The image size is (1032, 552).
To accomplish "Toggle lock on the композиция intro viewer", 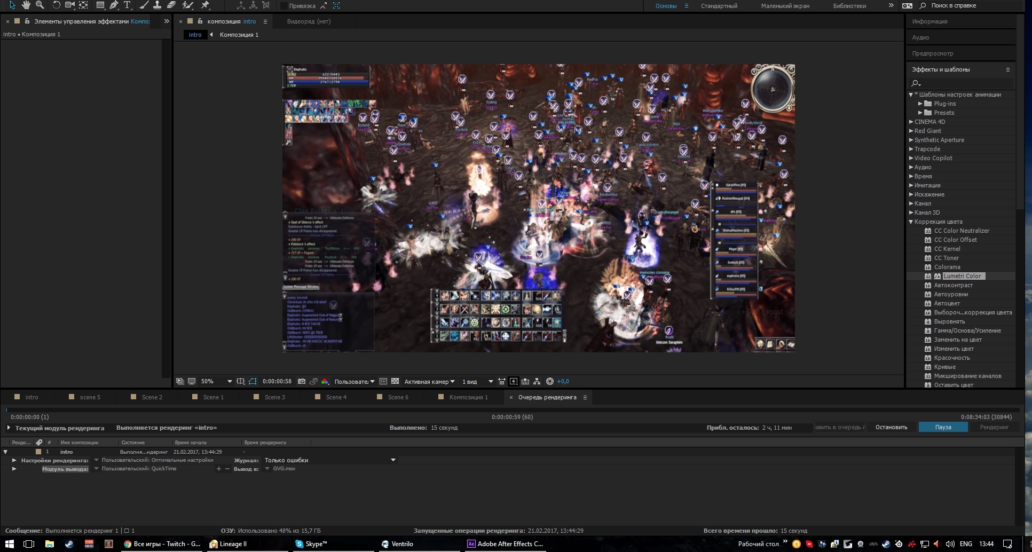I will pos(200,21).
